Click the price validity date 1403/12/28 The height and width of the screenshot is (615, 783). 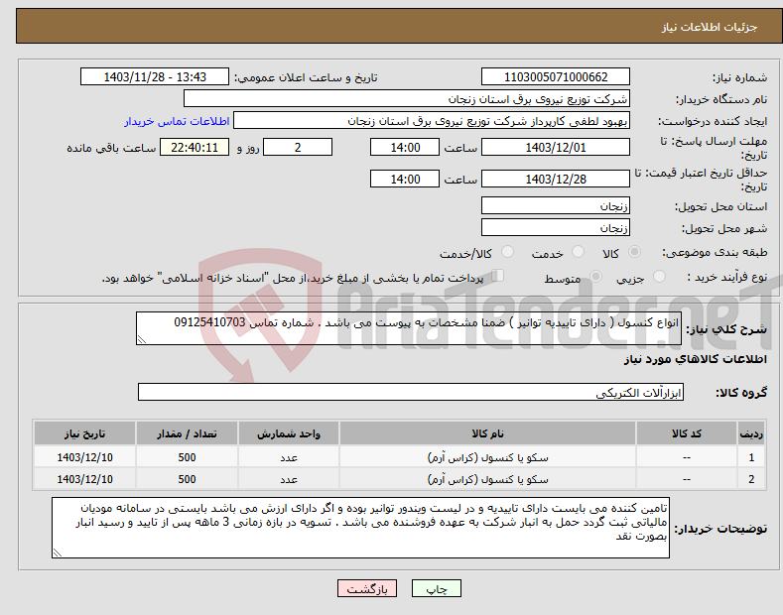coord(556,179)
